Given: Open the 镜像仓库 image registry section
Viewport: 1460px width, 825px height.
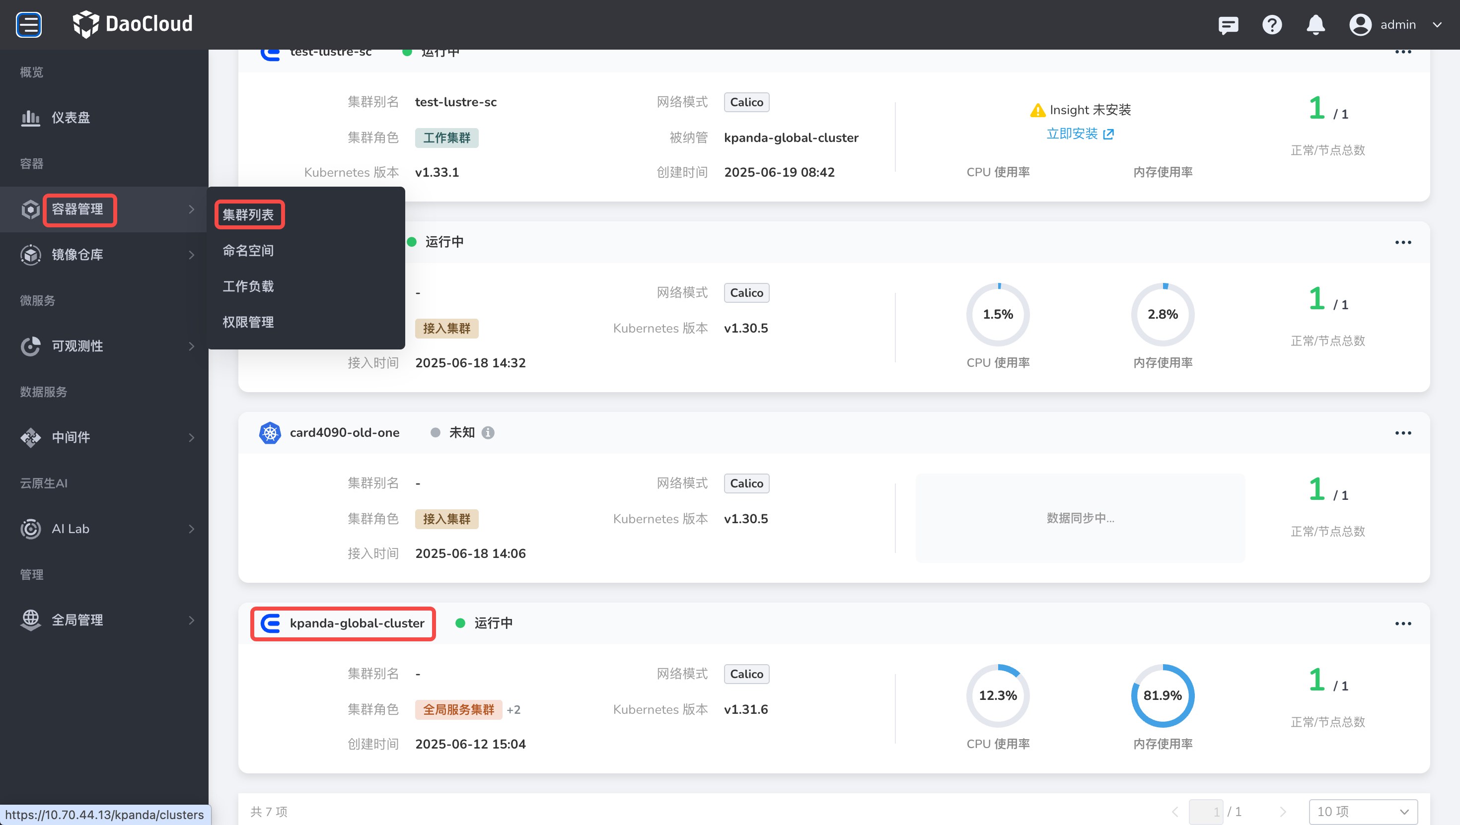Looking at the screenshot, I should tap(79, 255).
